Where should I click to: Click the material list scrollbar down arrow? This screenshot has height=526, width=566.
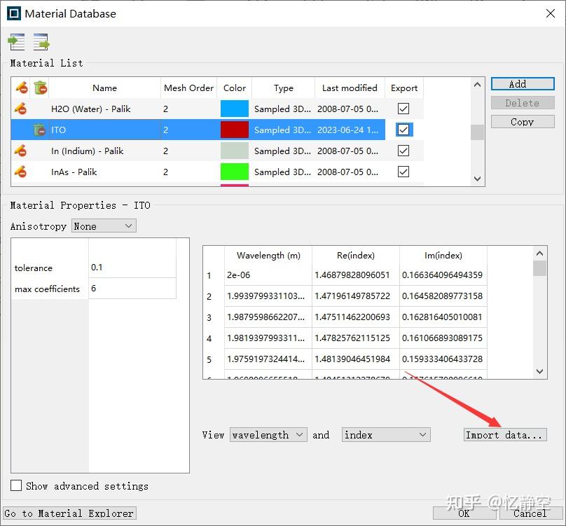tap(477, 179)
